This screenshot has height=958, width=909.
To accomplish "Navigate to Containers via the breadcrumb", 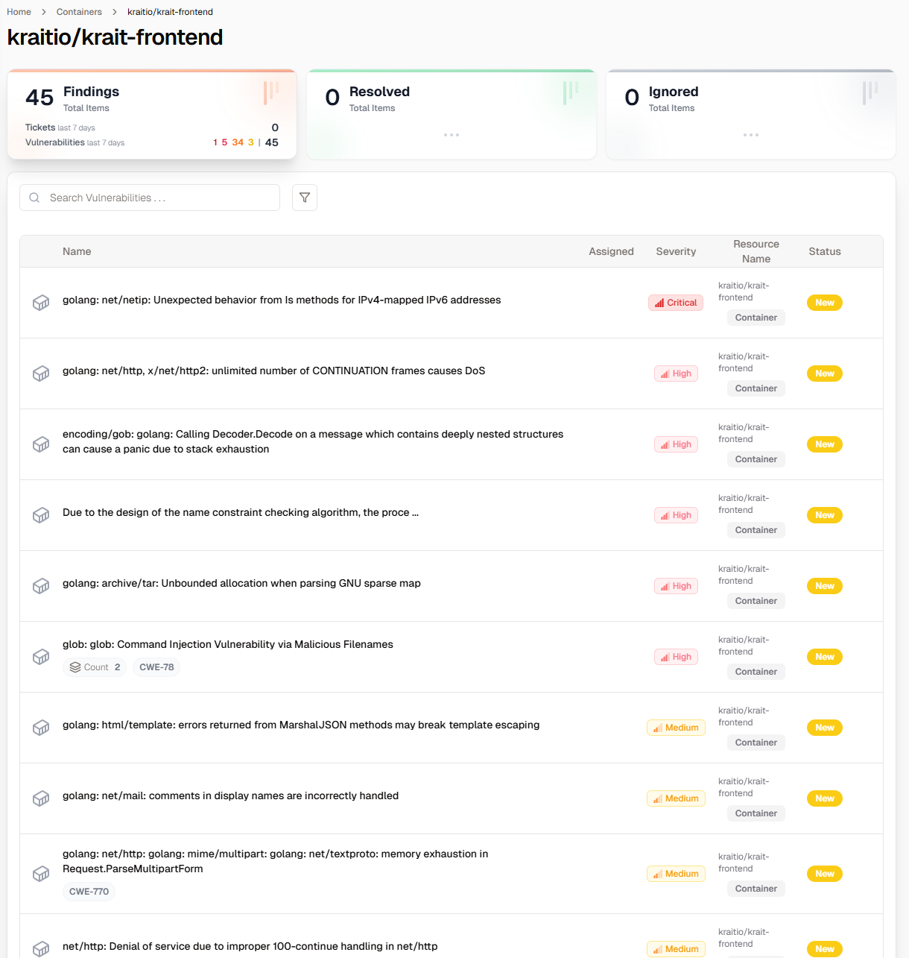I will pyautogui.click(x=79, y=11).
